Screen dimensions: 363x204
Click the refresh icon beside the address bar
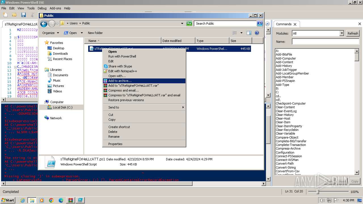[x=189, y=24]
